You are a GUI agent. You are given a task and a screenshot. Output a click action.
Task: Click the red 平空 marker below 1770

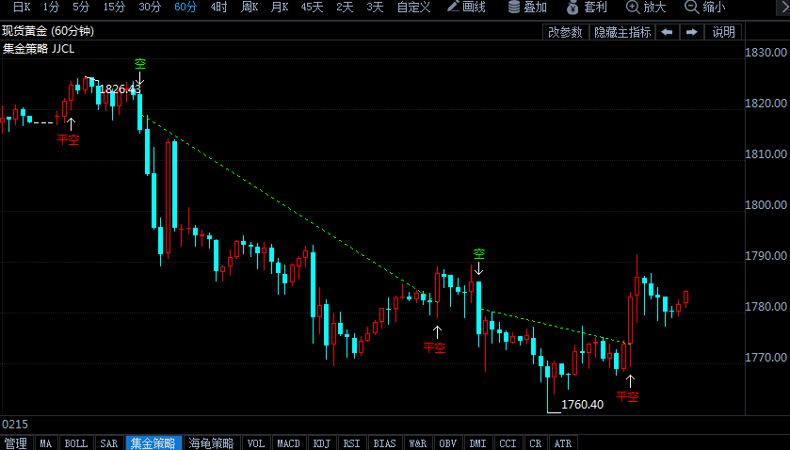pos(627,396)
